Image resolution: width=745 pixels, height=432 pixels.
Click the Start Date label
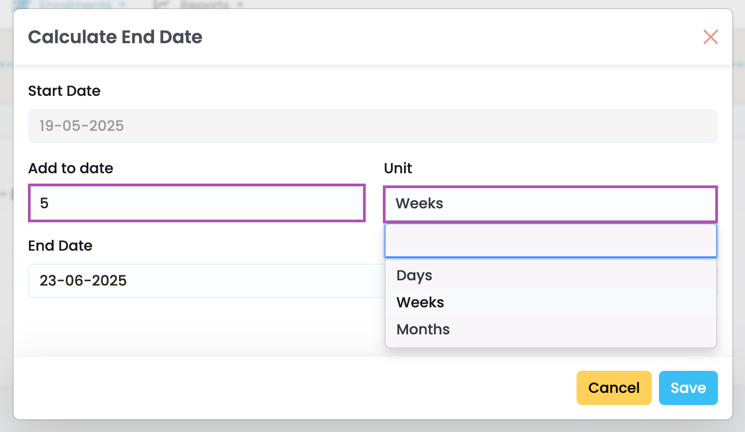(64, 91)
